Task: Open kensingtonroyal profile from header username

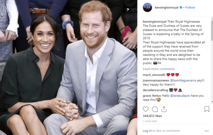Action: click(166, 7)
